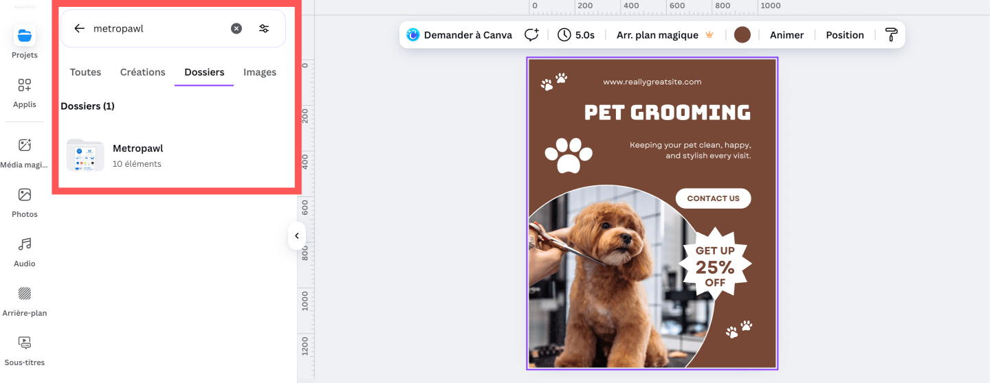The width and height of the screenshot is (990, 383).
Task: Click the Animer button
Action: tap(786, 35)
